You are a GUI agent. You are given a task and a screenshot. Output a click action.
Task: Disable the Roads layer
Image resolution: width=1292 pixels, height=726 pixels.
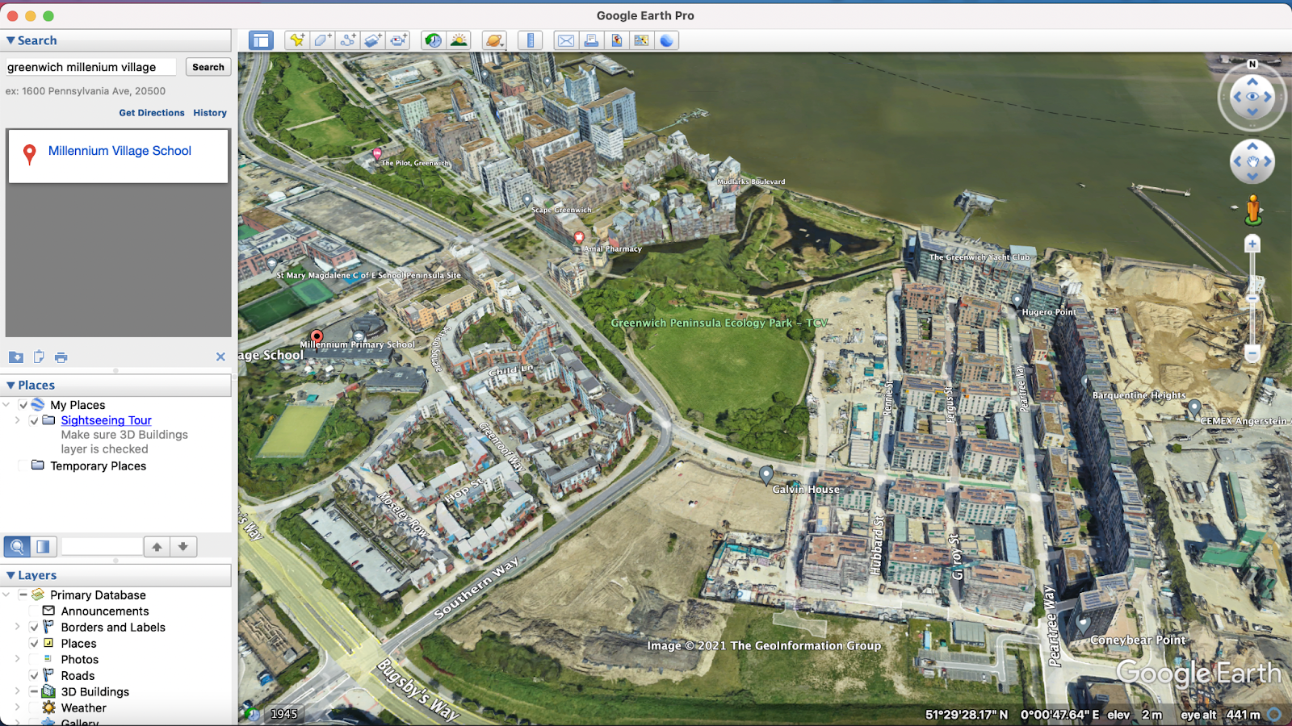[34, 675]
